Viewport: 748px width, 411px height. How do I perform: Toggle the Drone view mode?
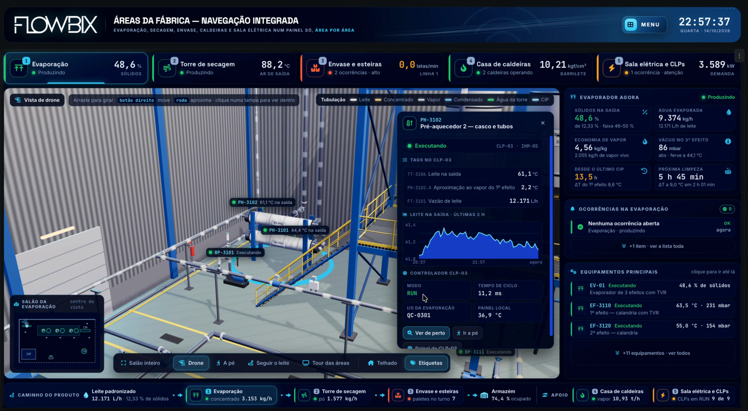[191, 363]
